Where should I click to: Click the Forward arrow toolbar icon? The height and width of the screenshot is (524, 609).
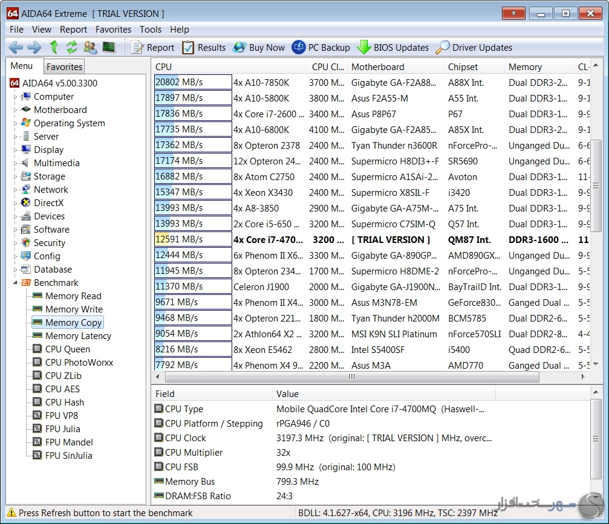[34, 47]
